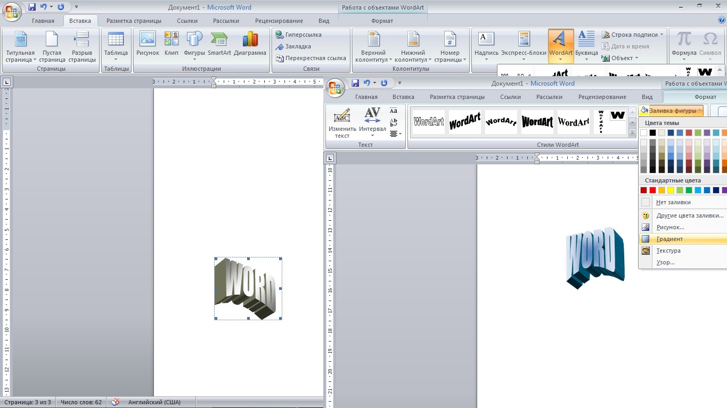Choose Рисунок picture fill menu item
The width and height of the screenshot is (727, 408).
(683, 227)
